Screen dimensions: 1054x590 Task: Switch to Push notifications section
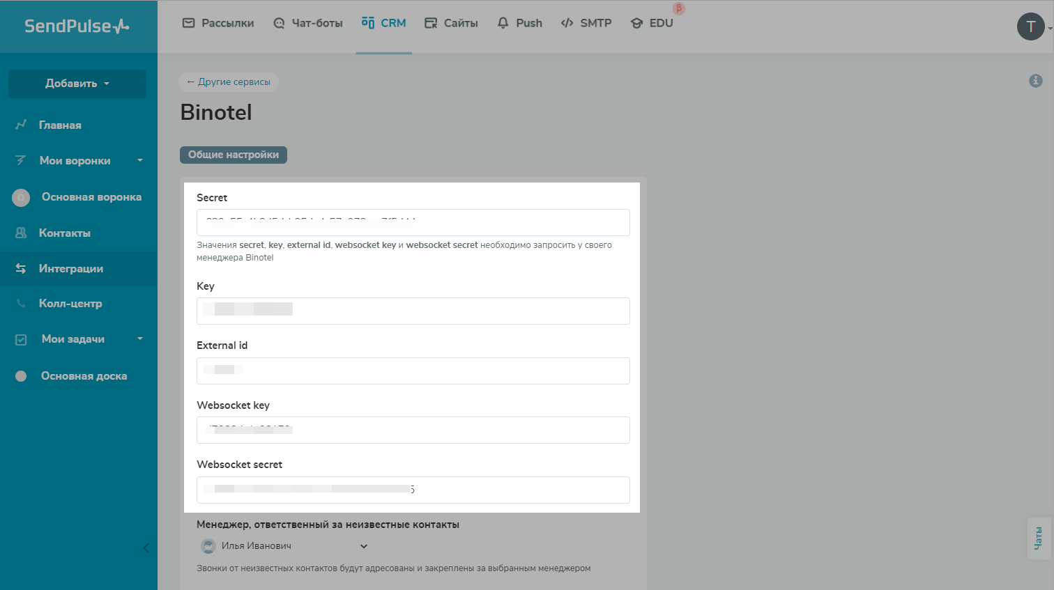520,23
